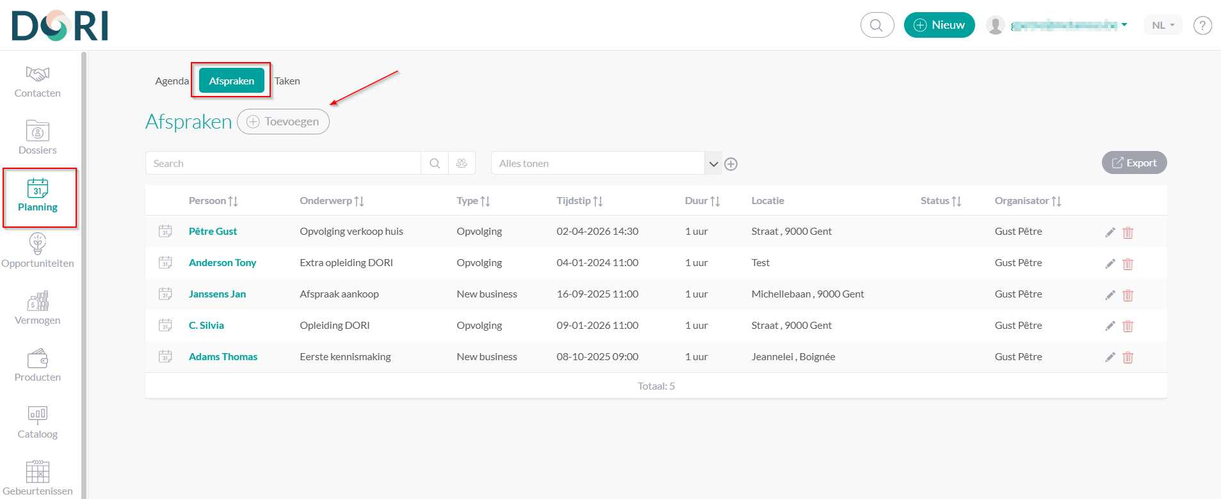Click the add filter plus icon
Viewport: 1221px width, 499px height.
coord(731,164)
